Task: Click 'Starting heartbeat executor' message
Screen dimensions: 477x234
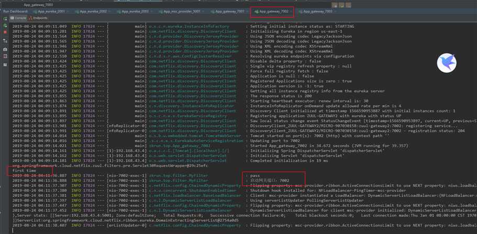Action: tap(309, 101)
